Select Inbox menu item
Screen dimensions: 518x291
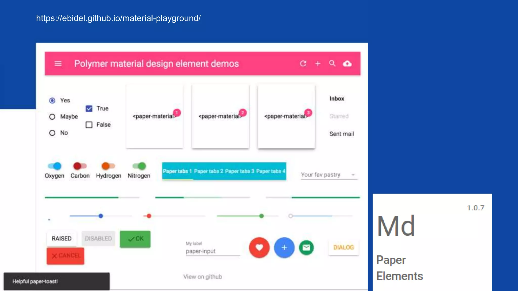(x=337, y=99)
